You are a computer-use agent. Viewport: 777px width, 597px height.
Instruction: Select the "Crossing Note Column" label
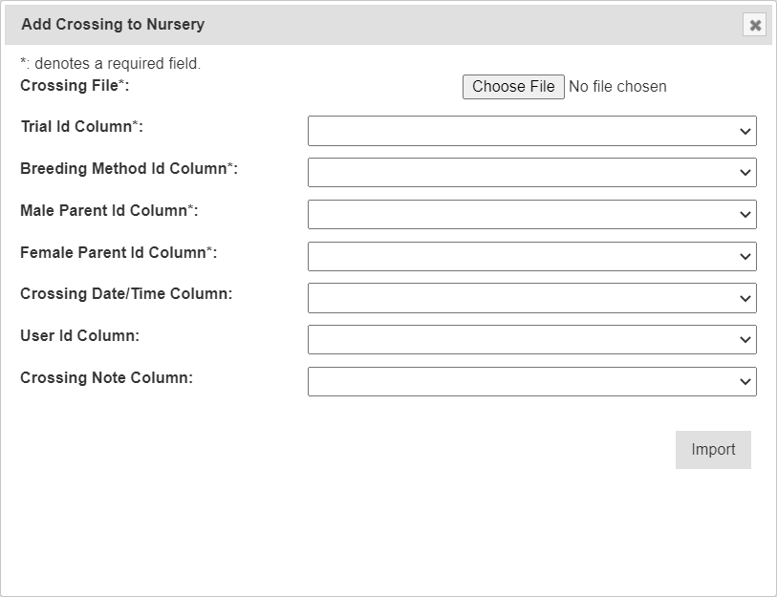[106, 378]
